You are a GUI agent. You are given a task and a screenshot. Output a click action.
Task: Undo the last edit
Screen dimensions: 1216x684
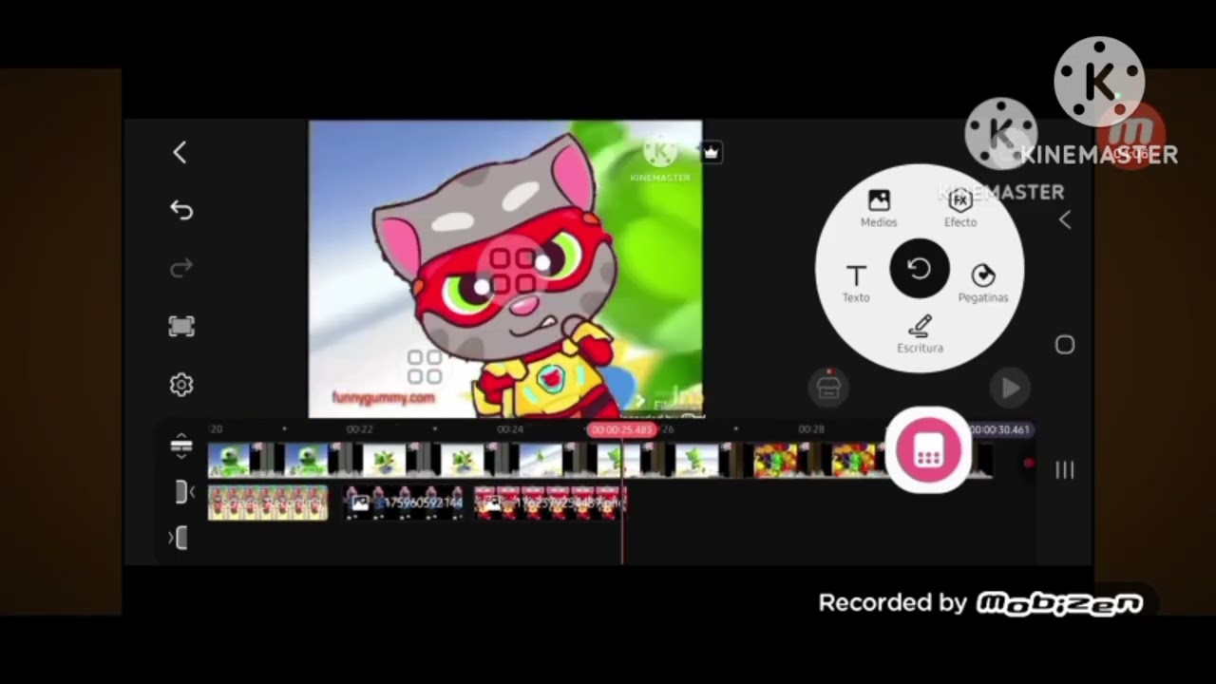pos(181,210)
